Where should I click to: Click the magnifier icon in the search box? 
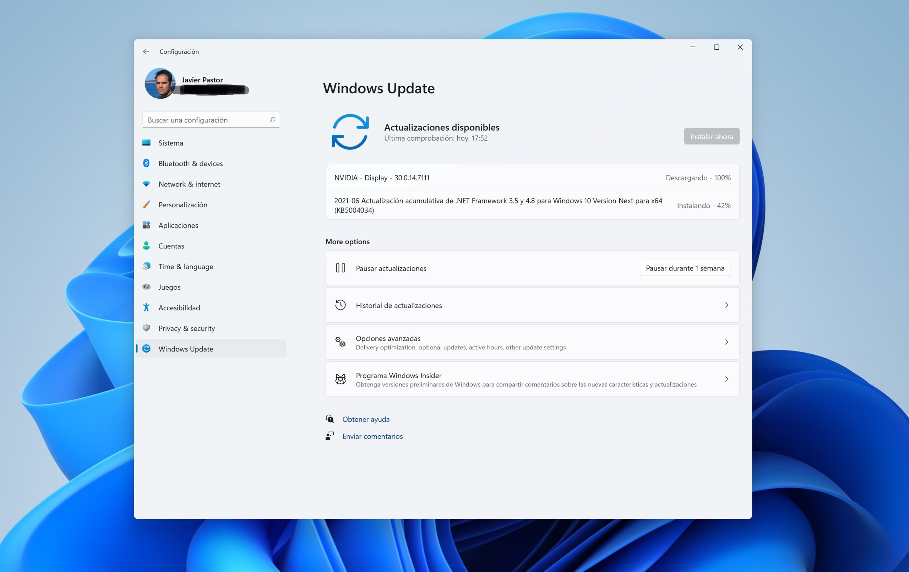(272, 120)
